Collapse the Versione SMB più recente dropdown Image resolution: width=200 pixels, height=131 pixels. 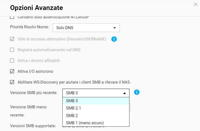pyautogui.click(x=96, y=93)
